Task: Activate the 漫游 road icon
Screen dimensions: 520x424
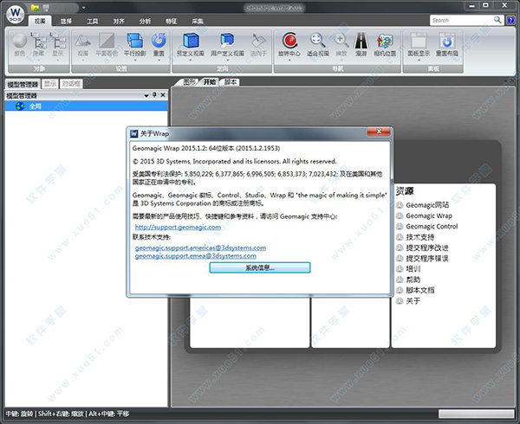Action: (361, 41)
